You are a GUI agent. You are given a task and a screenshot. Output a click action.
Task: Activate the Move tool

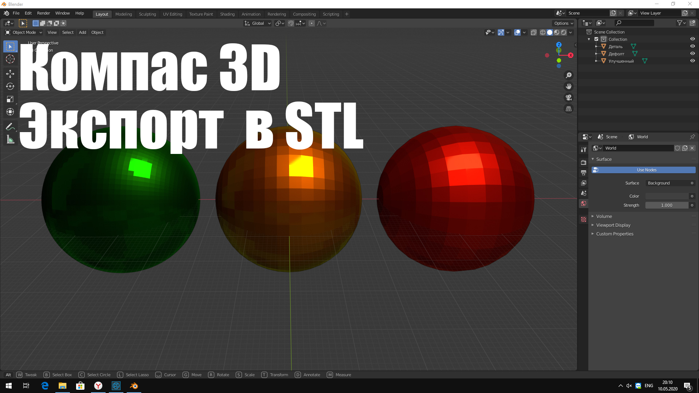(10, 74)
